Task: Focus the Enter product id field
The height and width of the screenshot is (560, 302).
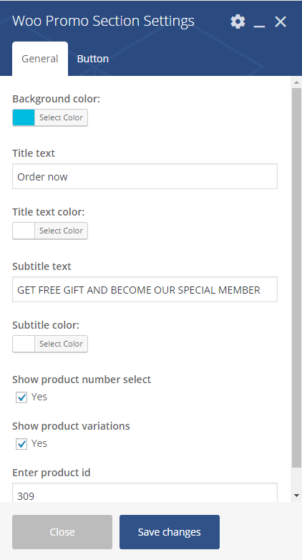Action: point(145,493)
